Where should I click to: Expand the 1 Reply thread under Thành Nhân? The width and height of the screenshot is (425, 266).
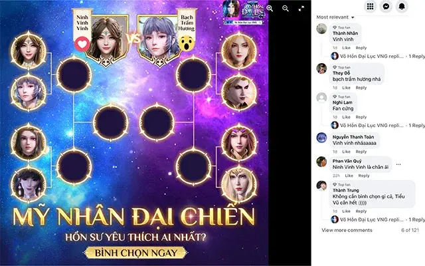tap(416, 56)
